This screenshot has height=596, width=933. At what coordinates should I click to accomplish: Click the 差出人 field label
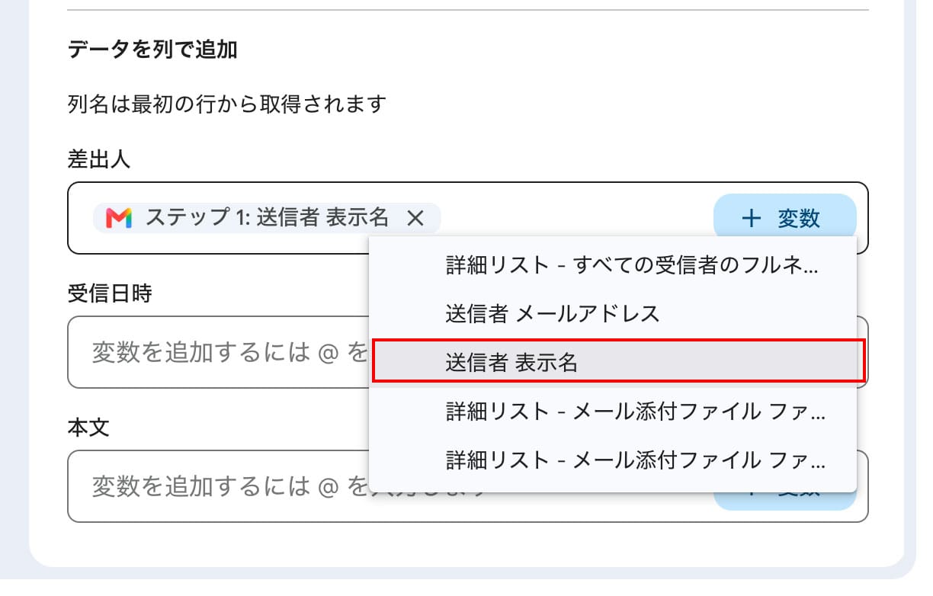[99, 159]
